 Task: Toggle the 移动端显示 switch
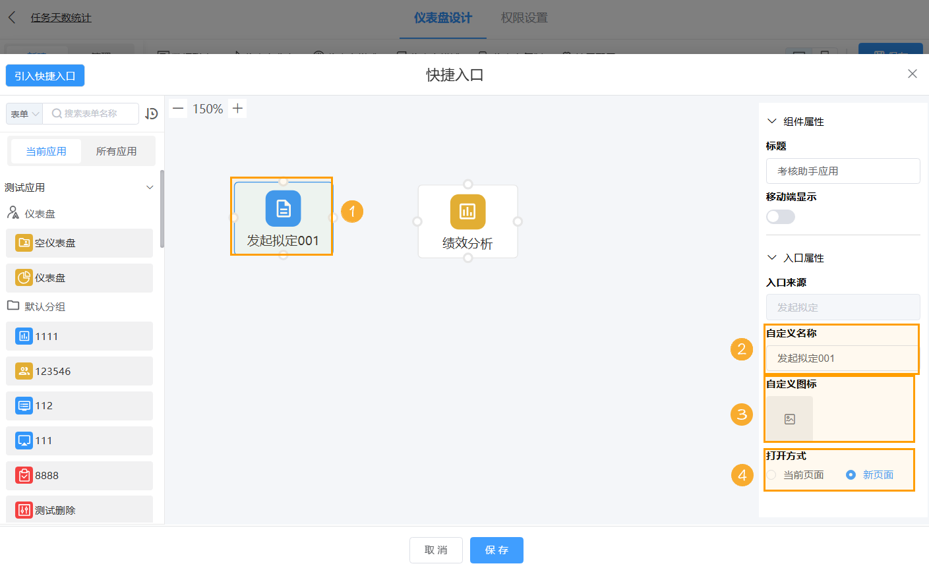coord(780,217)
